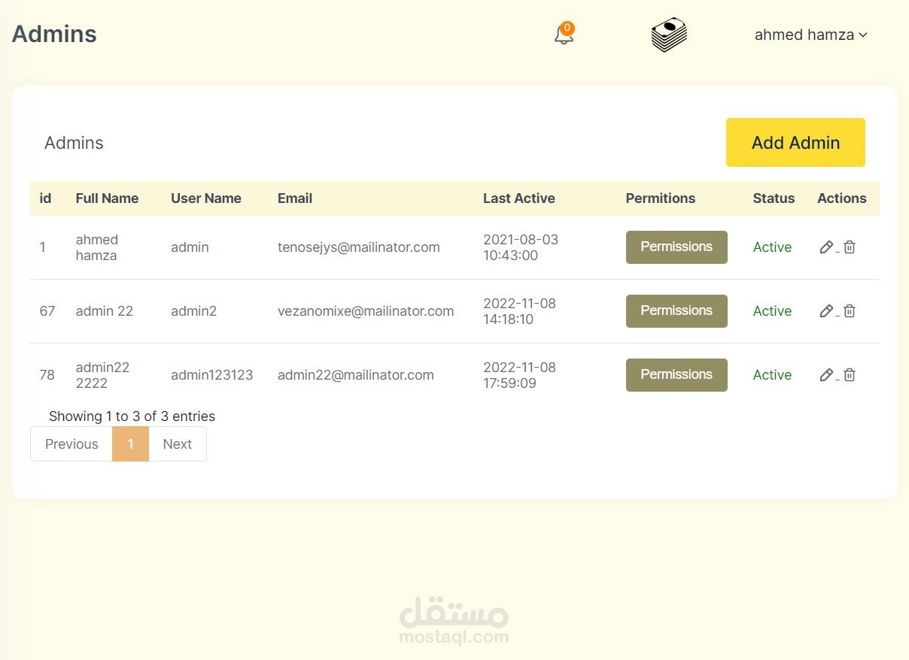This screenshot has width=909, height=660.
Task: Toggle Active status for admin id 1
Action: (772, 247)
